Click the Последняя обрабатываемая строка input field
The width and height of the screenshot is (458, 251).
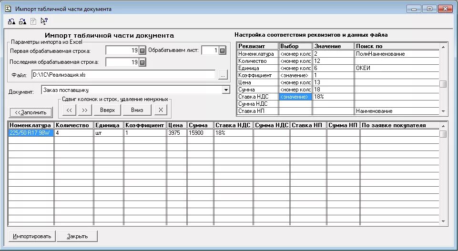pyautogui.click(x=122, y=62)
